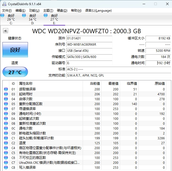Click the status orb for C5 有待处置扇区数

[6, 153]
